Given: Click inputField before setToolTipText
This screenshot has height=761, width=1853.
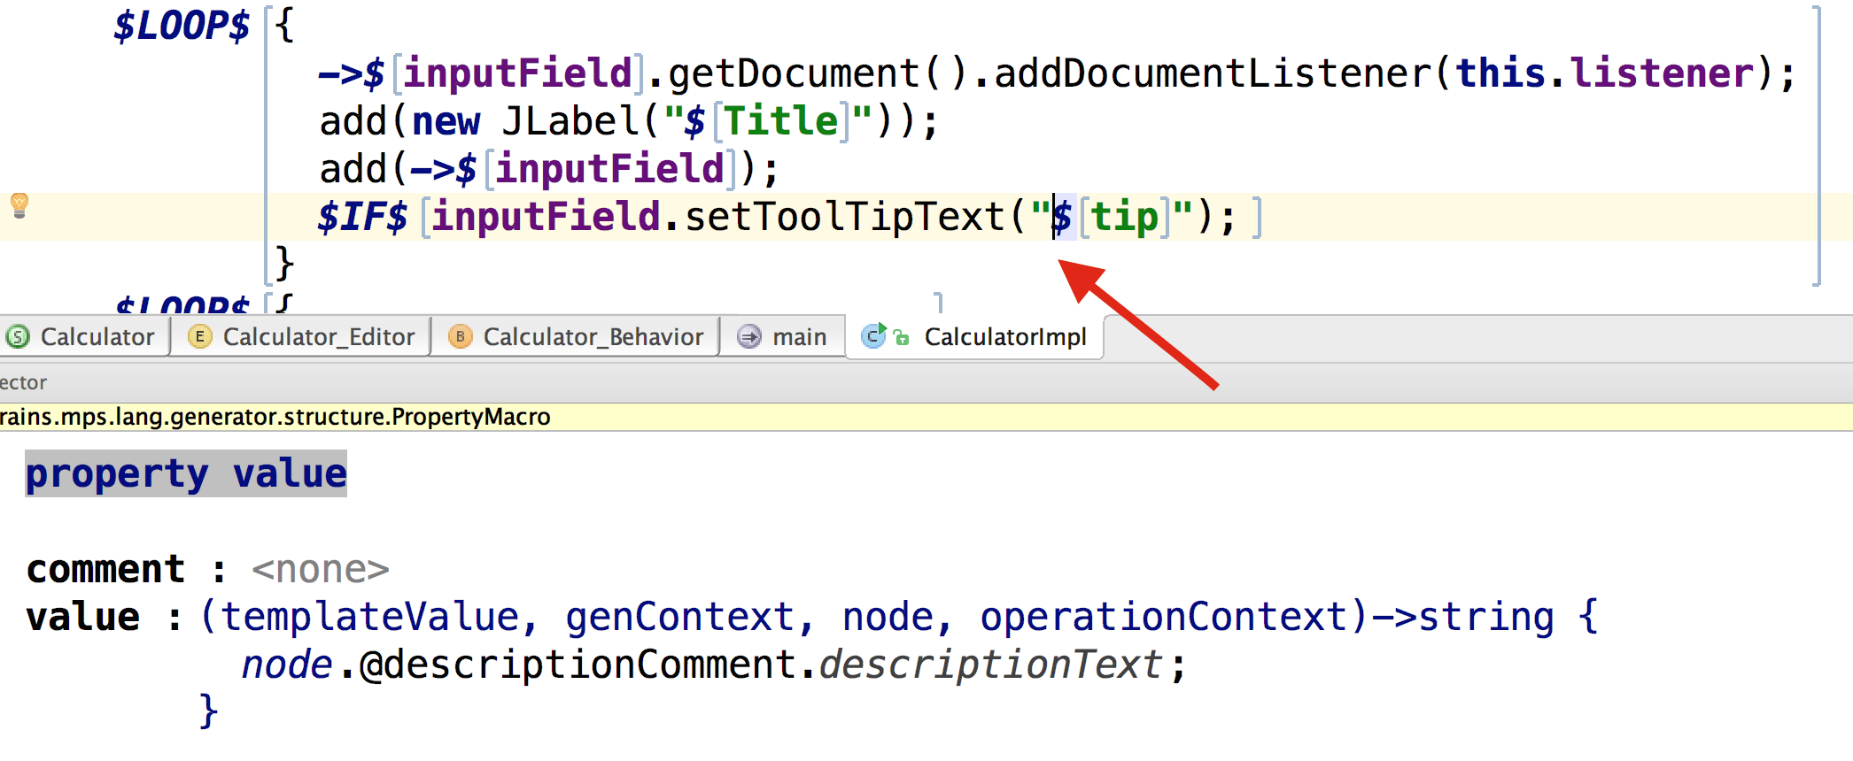Looking at the screenshot, I should 547,217.
